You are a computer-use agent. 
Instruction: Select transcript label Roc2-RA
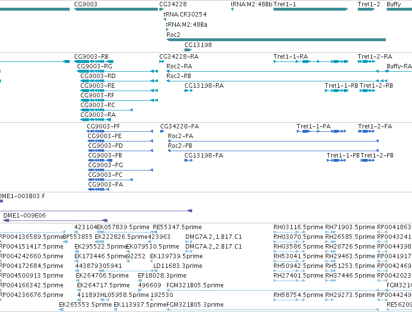[179, 66]
